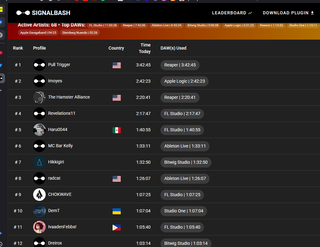Click the # 6 rank cell
This screenshot has width=320, height=247.
pyautogui.click(x=18, y=146)
